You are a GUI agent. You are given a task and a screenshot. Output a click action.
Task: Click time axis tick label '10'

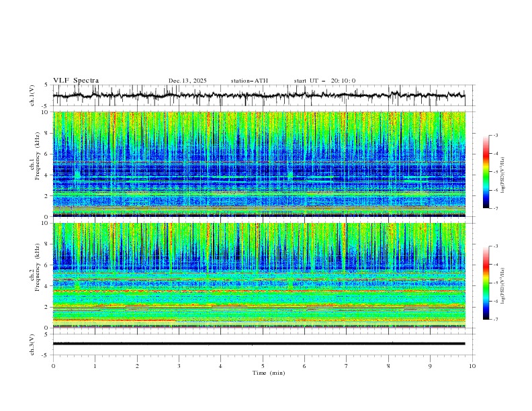[x=472, y=366]
